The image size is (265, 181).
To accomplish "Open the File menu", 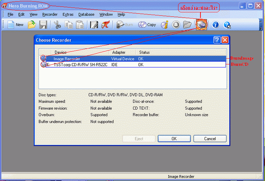I will pyautogui.click(x=10, y=15).
